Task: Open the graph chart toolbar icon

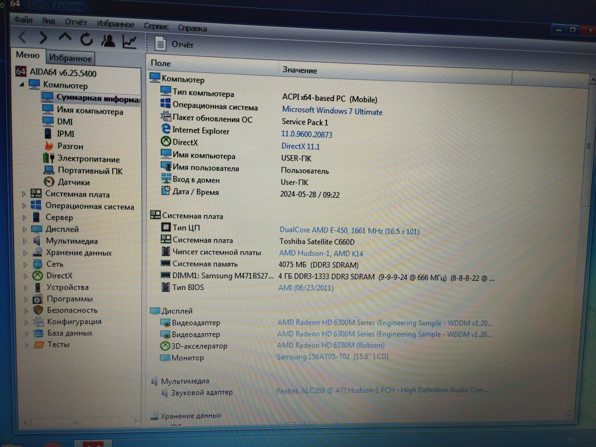Action: click(x=129, y=42)
